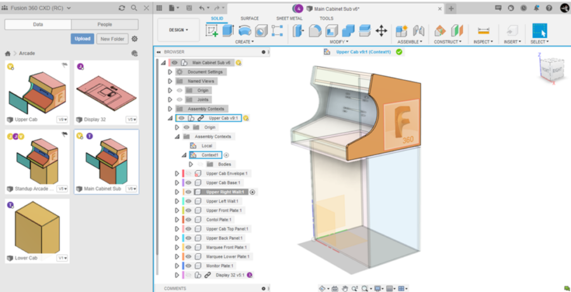
Task: Open the notifications bell icon
Action: click(536, 8)
